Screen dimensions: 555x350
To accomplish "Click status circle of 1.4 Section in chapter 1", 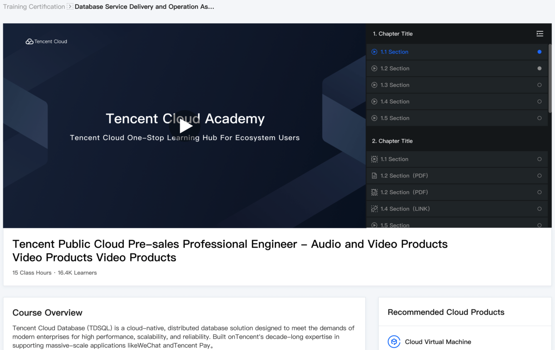I will point(540,102).
